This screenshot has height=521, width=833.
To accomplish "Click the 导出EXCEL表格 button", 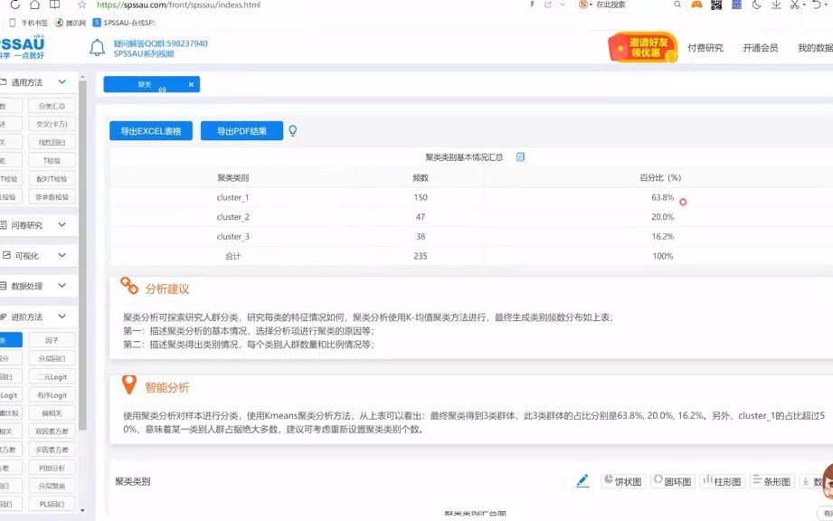I will tap(151, 130).
